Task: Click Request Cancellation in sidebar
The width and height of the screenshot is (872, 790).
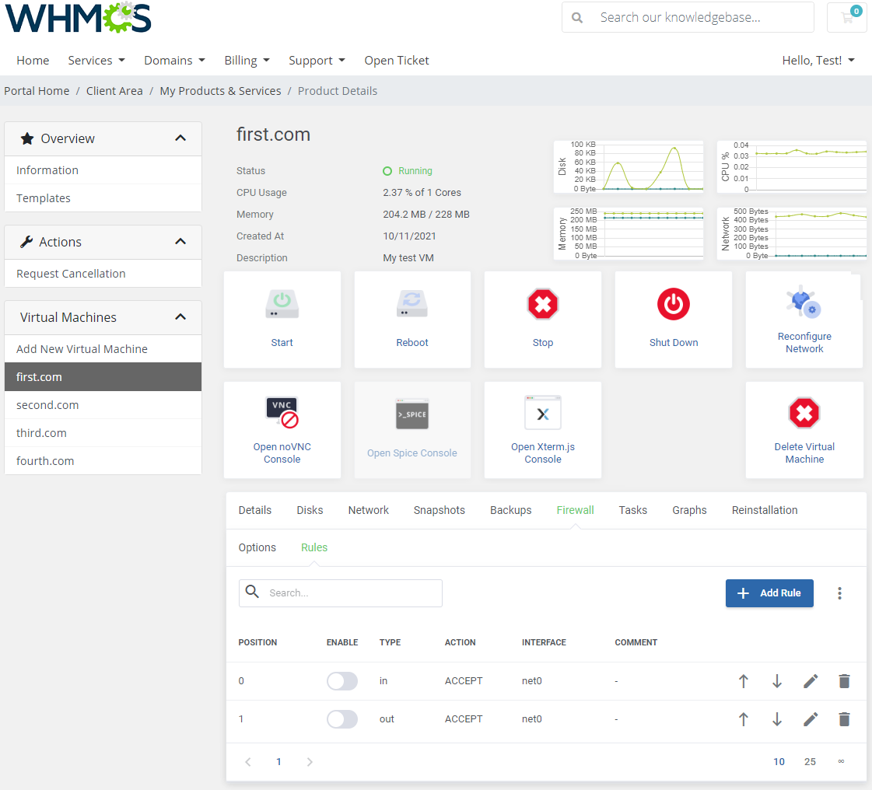Action: (103, 274)
